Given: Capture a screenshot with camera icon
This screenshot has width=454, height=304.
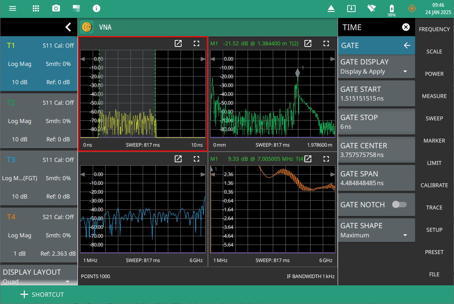Looking at the screenshot, I should pyautogui.click(x=56, y=8).
